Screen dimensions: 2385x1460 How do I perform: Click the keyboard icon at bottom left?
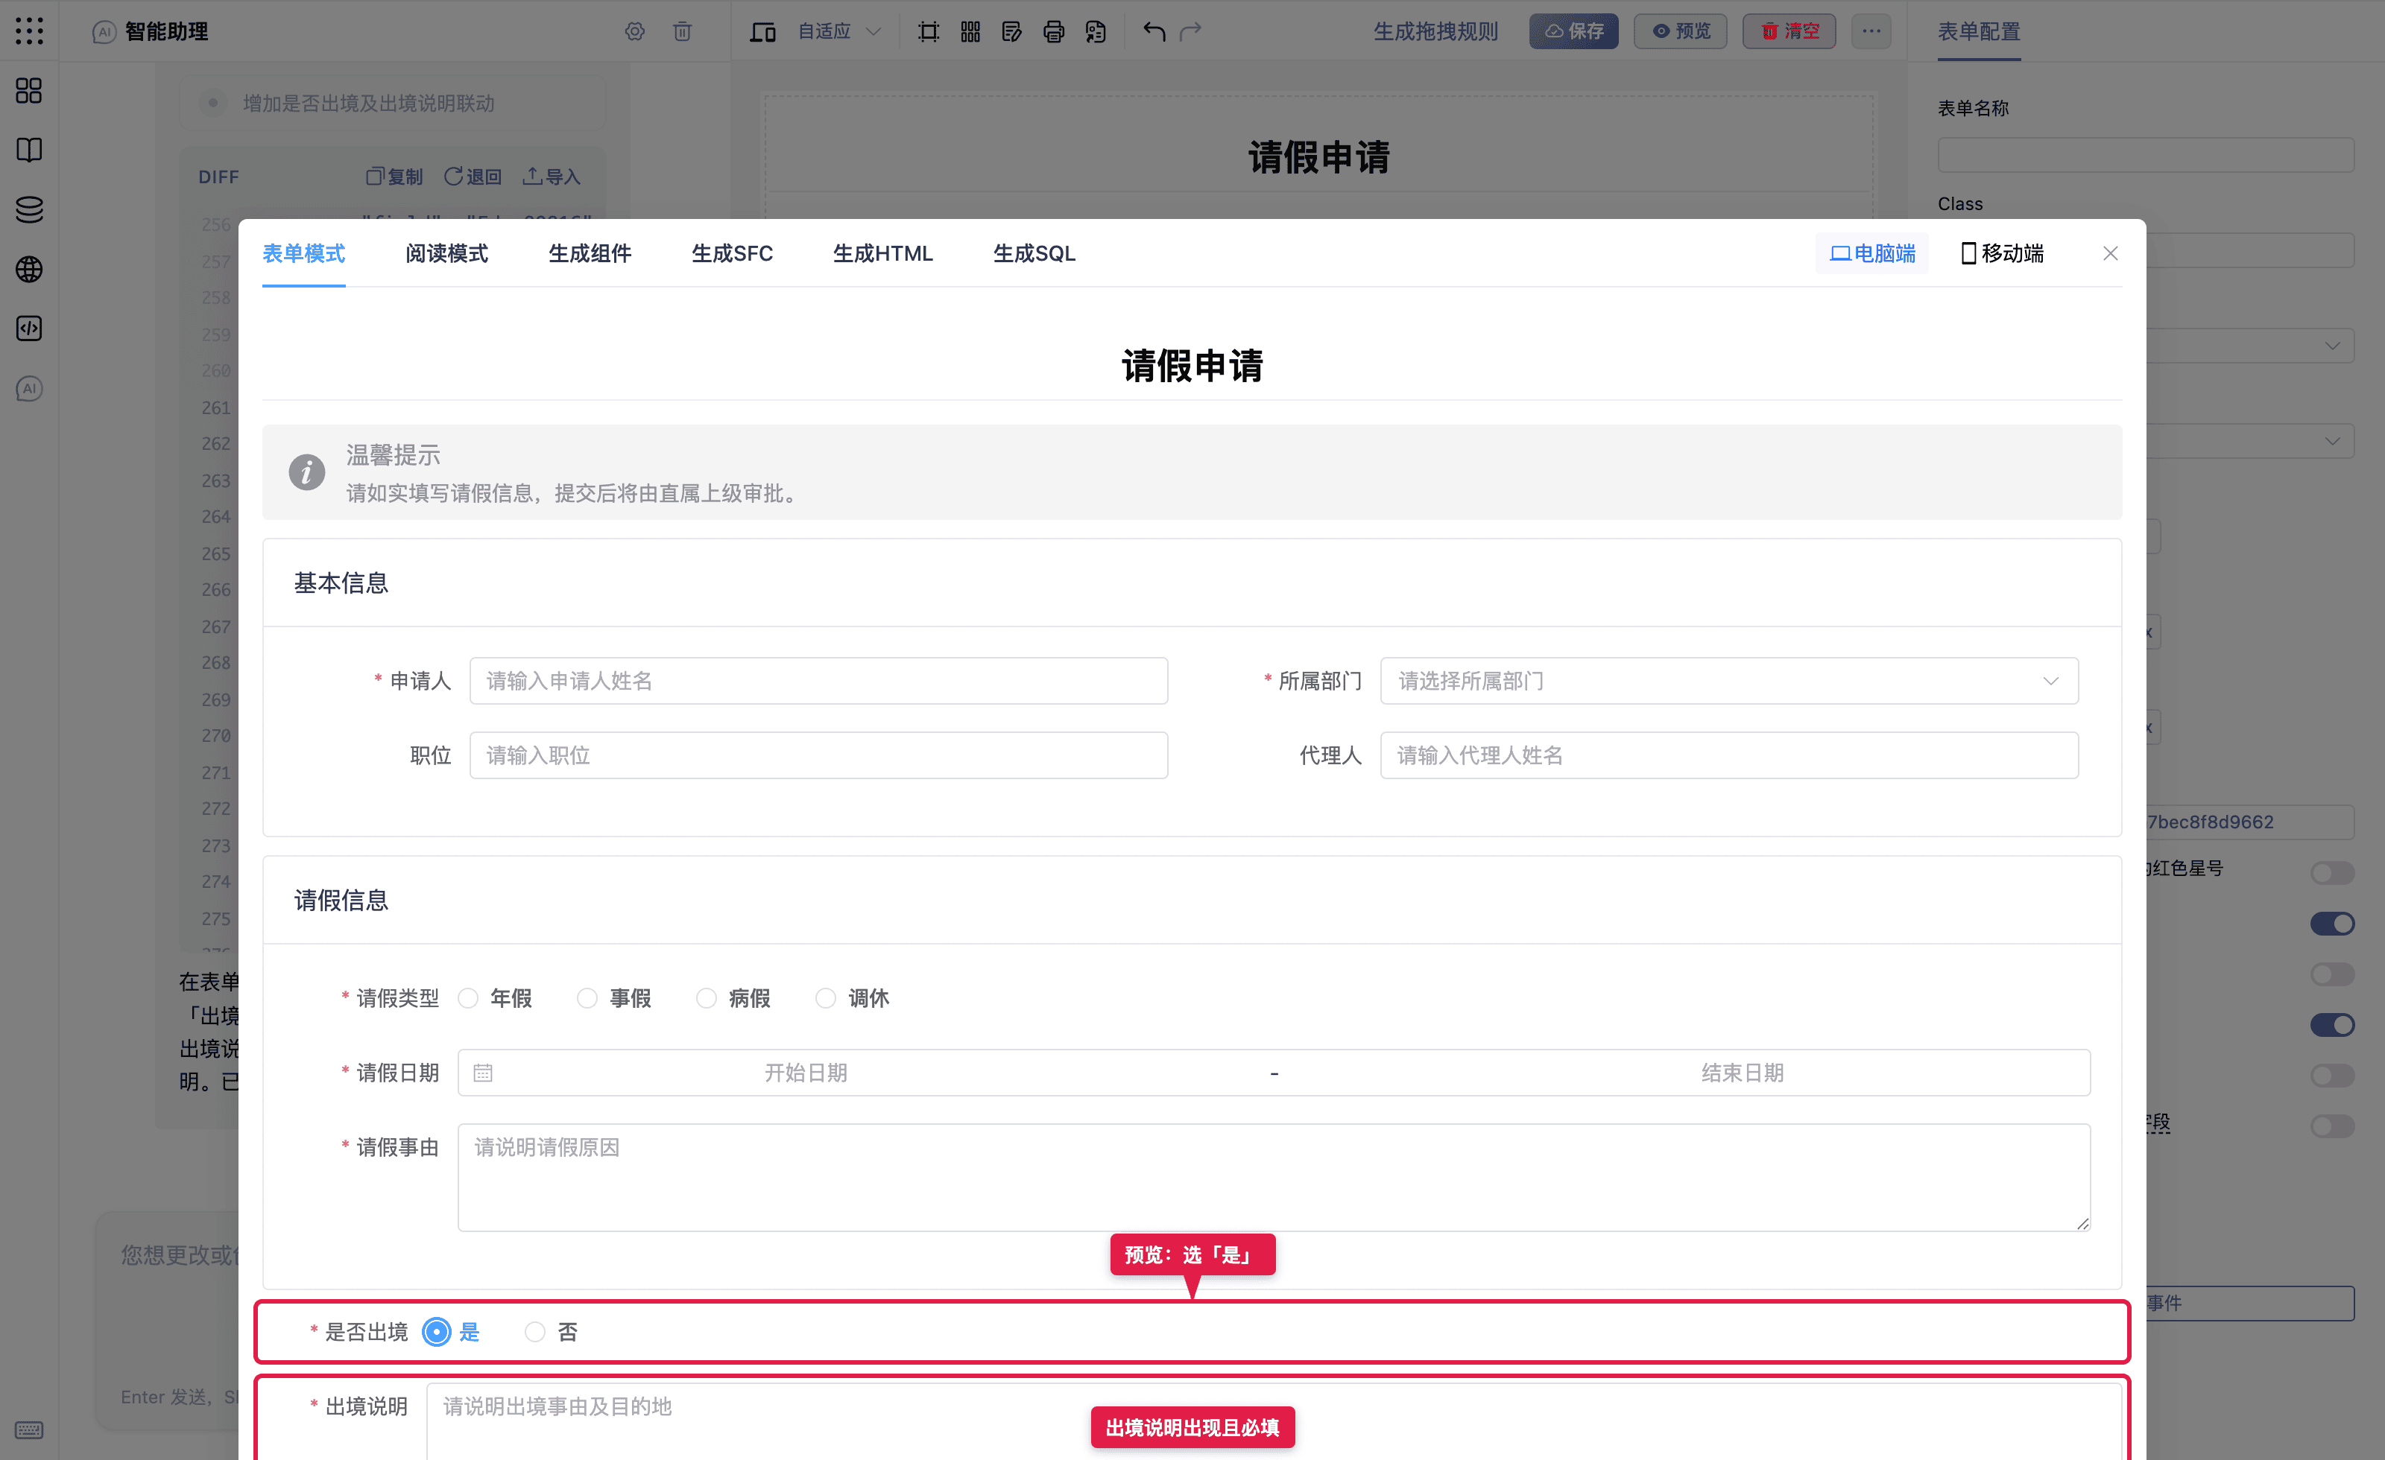[x=29, y=1430]
